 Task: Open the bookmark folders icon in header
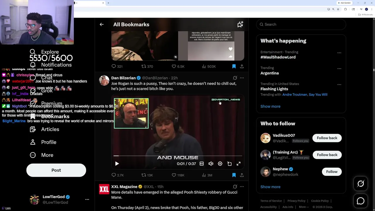pyautogui.click(x=240, y=25)
